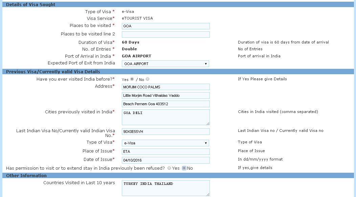The image size is (356, 197).
Task: Click the Last Indian Visa No field
Action: 165,132
